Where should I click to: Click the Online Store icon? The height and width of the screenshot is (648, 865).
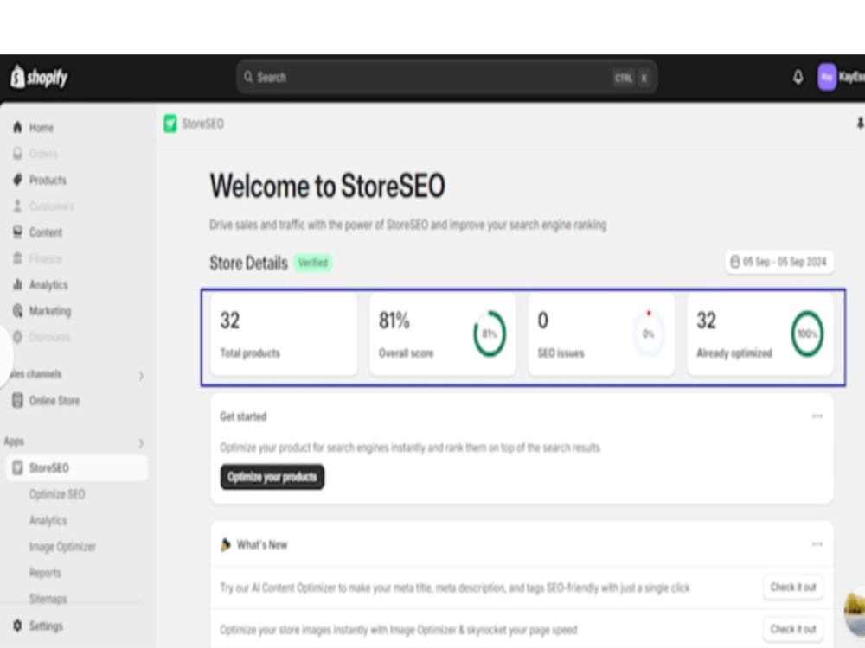(x=17, y=400)
